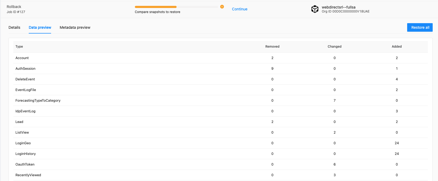Screen dimensions: 438x181
Task: Select the Lead type row
Action: click(19, 122)
